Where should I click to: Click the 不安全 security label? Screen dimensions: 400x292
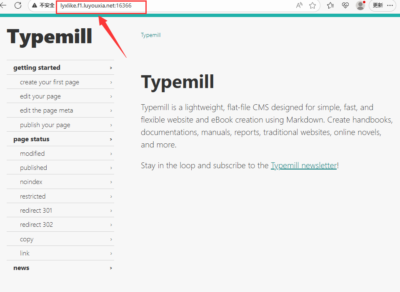(x=47, y=5)
